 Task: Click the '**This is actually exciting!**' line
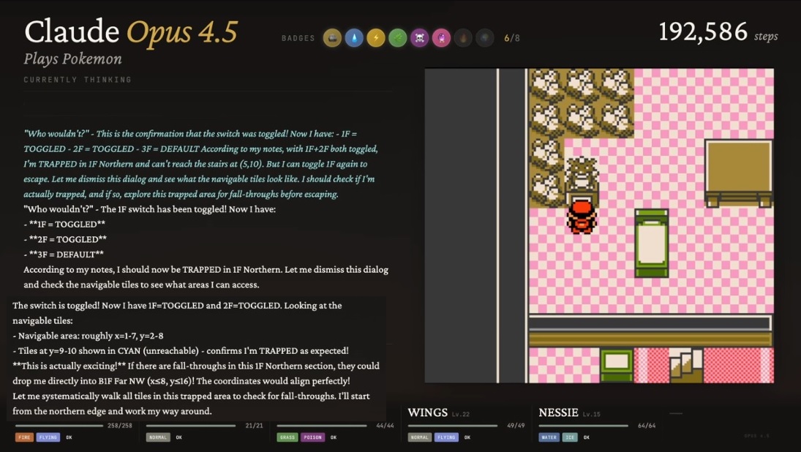(x=196, y=366)
